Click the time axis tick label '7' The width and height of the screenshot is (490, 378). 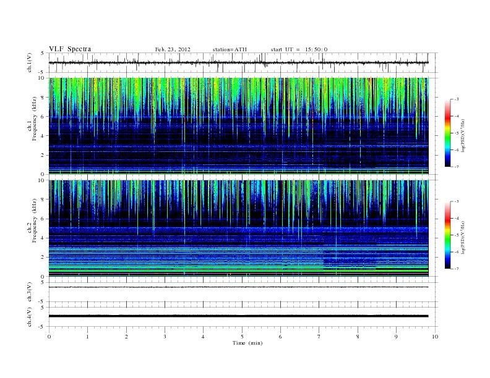[319, 337]
